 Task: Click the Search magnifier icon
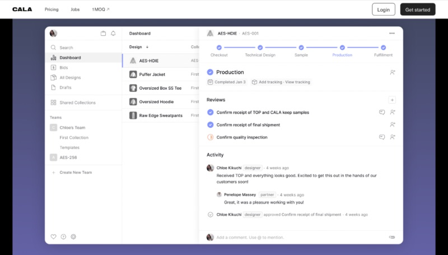(53, 48)
